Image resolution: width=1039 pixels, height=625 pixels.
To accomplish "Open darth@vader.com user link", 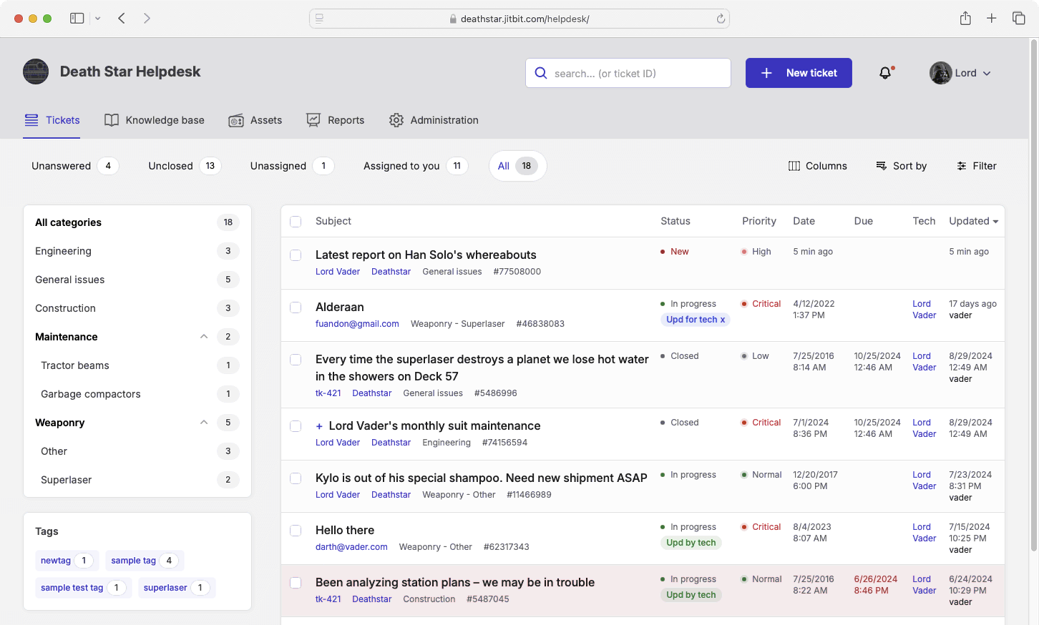I will [351, 547].
